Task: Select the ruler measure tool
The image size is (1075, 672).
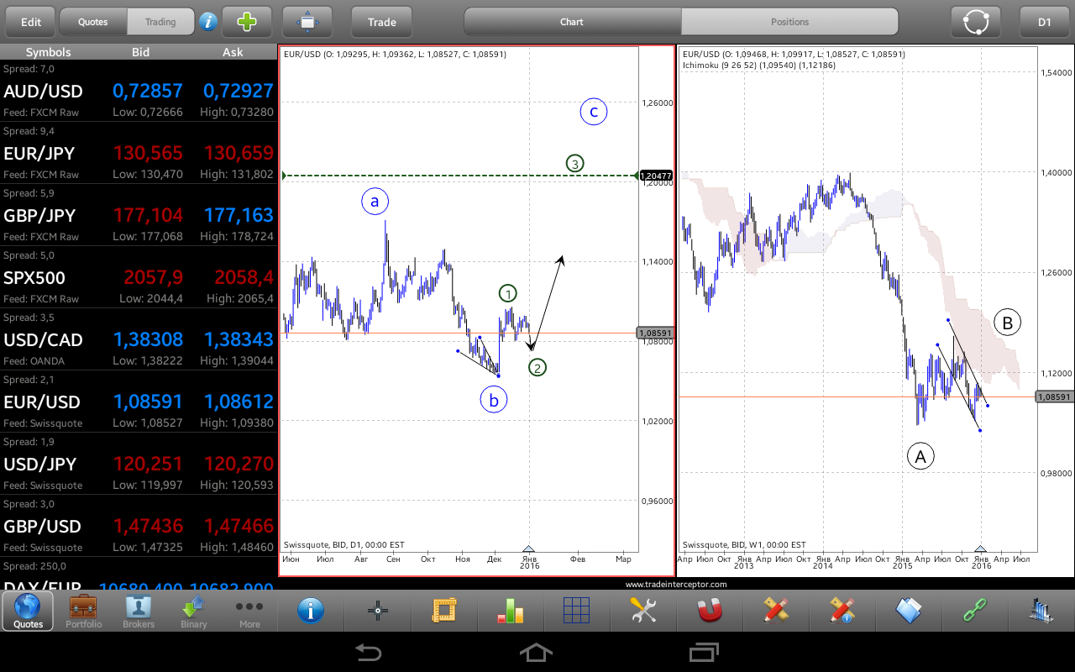Action: coord(443,611)
